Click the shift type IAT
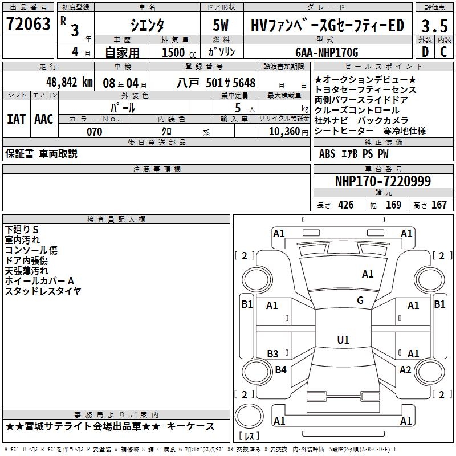This screenshot has height=456, width=456. (x=17, y=119)
